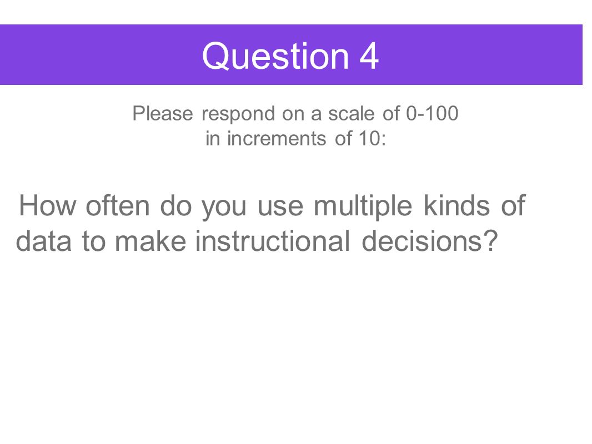Click the words "kinds of" ending the first line
Screen dimensions: 592x444
(x=474, y=205)
